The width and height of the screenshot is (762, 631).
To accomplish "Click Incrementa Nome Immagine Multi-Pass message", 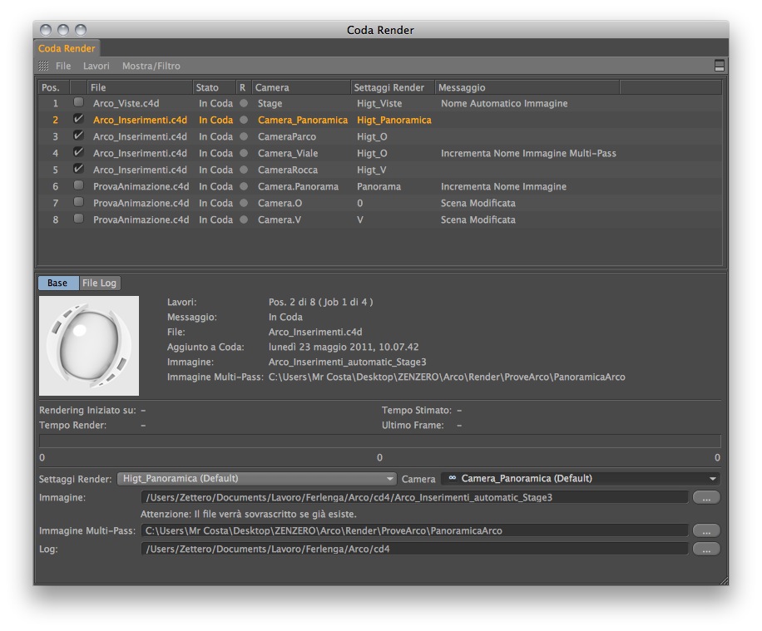I will (x=528, y=153).
